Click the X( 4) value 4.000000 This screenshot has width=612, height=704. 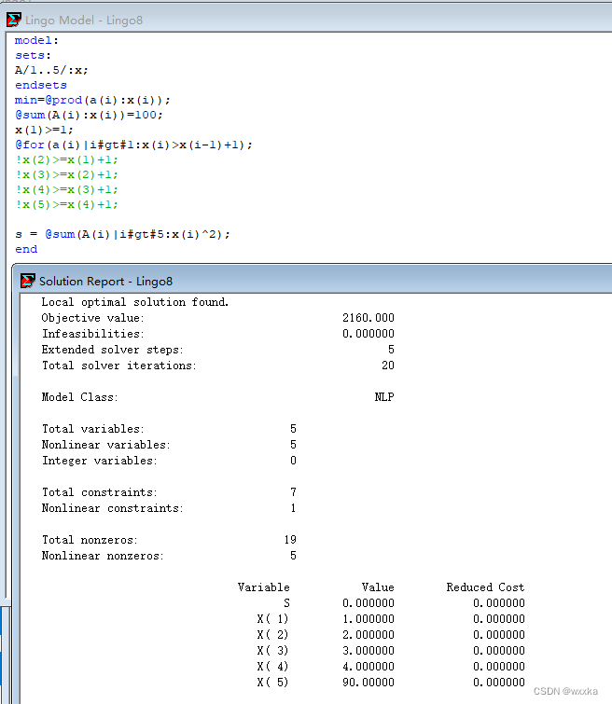point(368,667)
